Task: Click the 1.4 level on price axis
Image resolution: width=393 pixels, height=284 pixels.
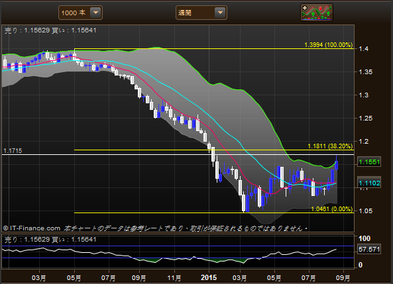Action: pyautogui.click(x=363, y=49)
